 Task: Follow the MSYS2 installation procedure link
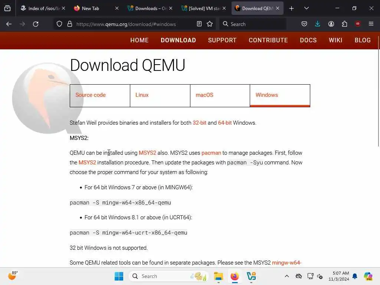(87, 163)
